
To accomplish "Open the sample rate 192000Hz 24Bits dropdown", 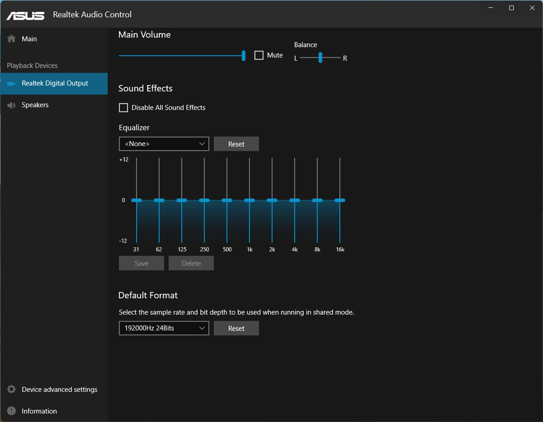I will click(164, 328).
